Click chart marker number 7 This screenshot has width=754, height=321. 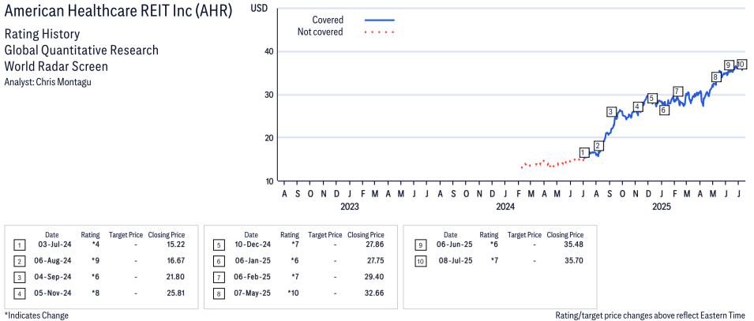pyautogui.click(x=677, y=91)
